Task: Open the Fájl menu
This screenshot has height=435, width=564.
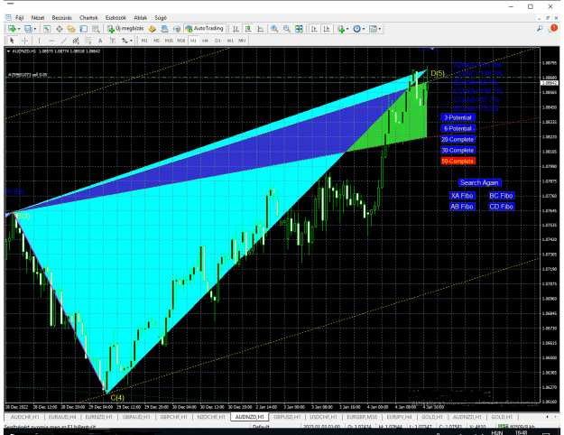Action: (x=20, y=18)
